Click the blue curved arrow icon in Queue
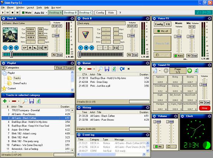This screenshot has height=158, width=213. pyautogui.click(x=122, y=69)
